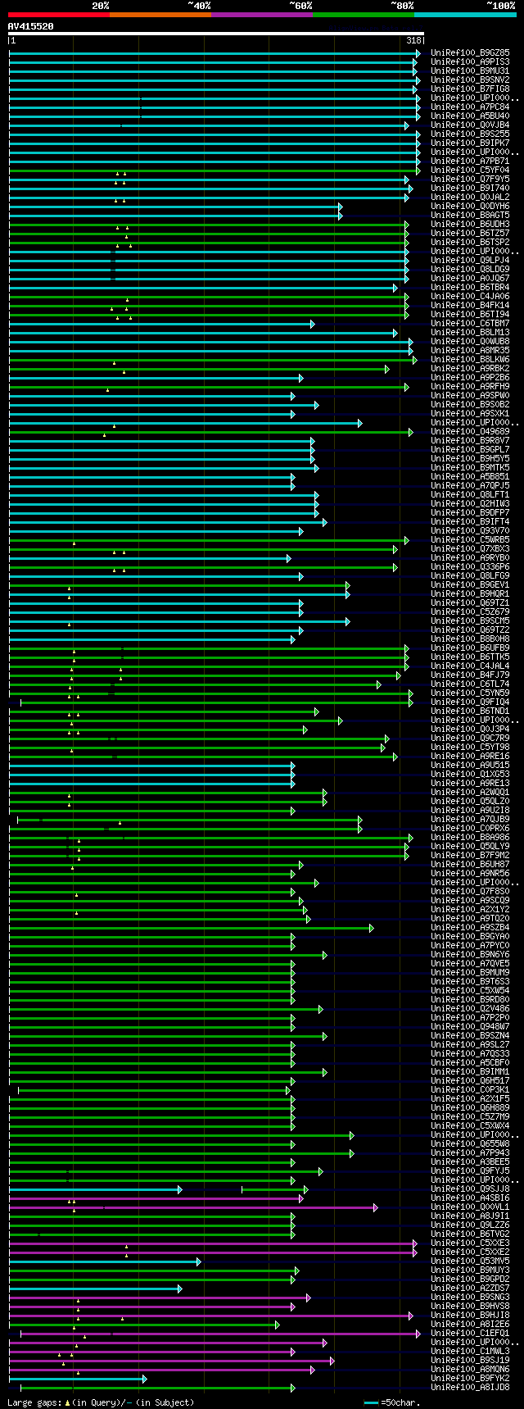Select the UniRef100_Q0WUB8 label
The height and width of the screenshot is (1409, 524).
pyautogui.click(x=470, y=341)
